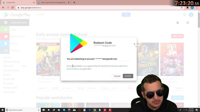The image size is (200, 112).
Task: Show hidden system tray icons
Action: pyautogui.click(x=184, y=110)
